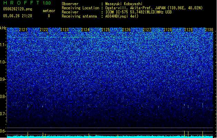This screenshot has width=217, height=138.
Task: Click the 2127 time marker
Action: point(147,30)
